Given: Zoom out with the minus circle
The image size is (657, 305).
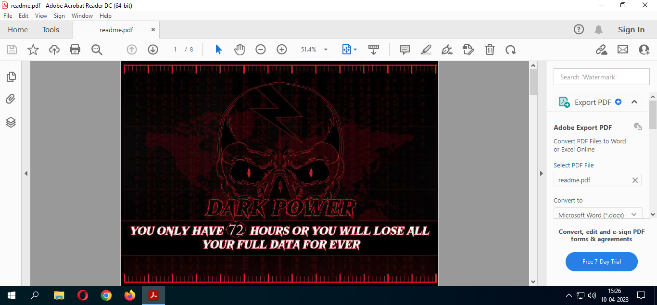Looking at the screenshot, I should (261, 50).
